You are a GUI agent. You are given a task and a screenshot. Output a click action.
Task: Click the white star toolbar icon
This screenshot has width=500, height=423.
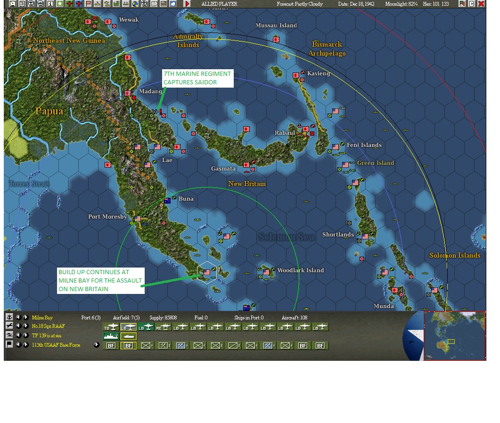click(60, 4)
